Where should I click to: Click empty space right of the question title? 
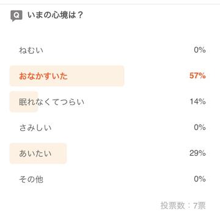point(151,15)
